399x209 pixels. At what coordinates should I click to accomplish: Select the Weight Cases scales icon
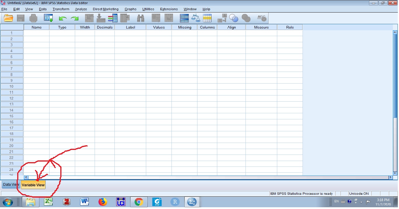point(196,18)
